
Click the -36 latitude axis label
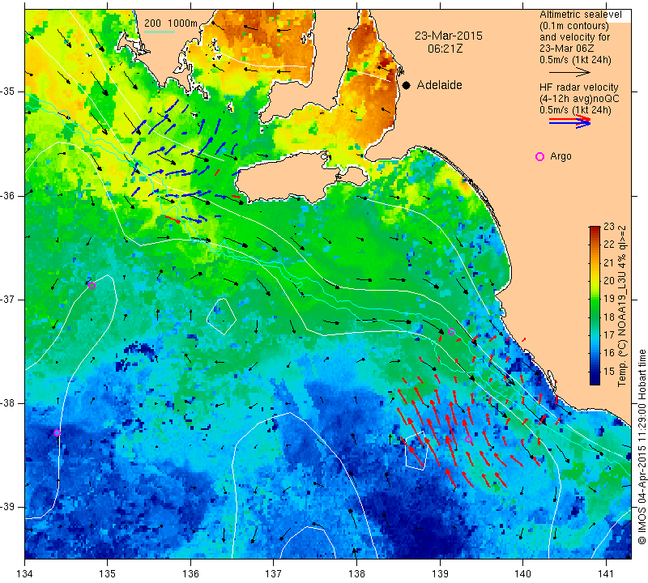(8, 195)
